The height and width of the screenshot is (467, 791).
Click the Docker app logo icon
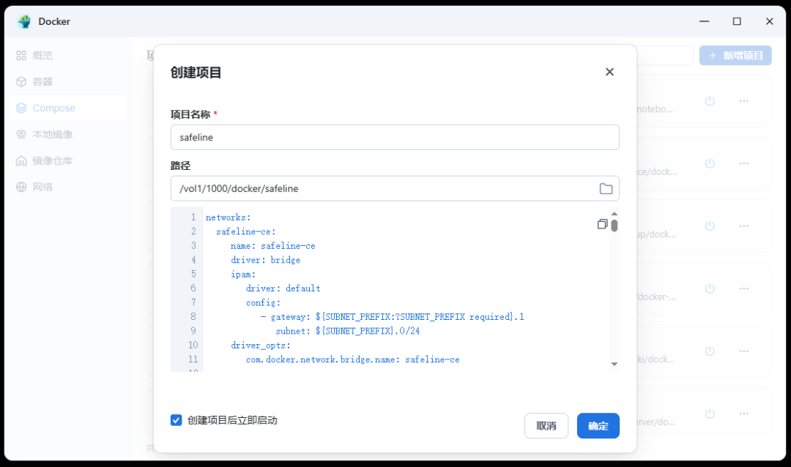coord(24,21)
